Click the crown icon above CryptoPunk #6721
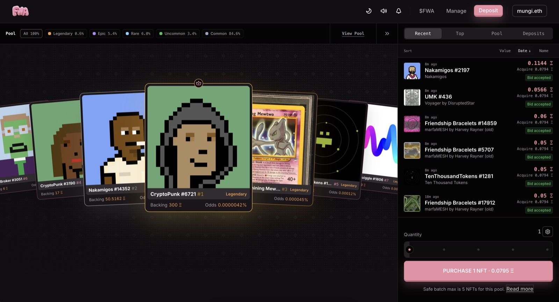Viewport: 559px width, 302px height. 198,83
